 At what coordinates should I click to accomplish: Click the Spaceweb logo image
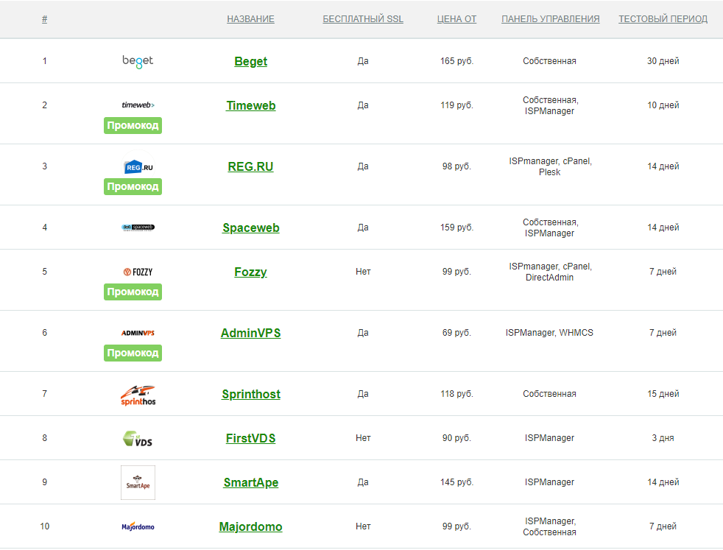(138, 228)
